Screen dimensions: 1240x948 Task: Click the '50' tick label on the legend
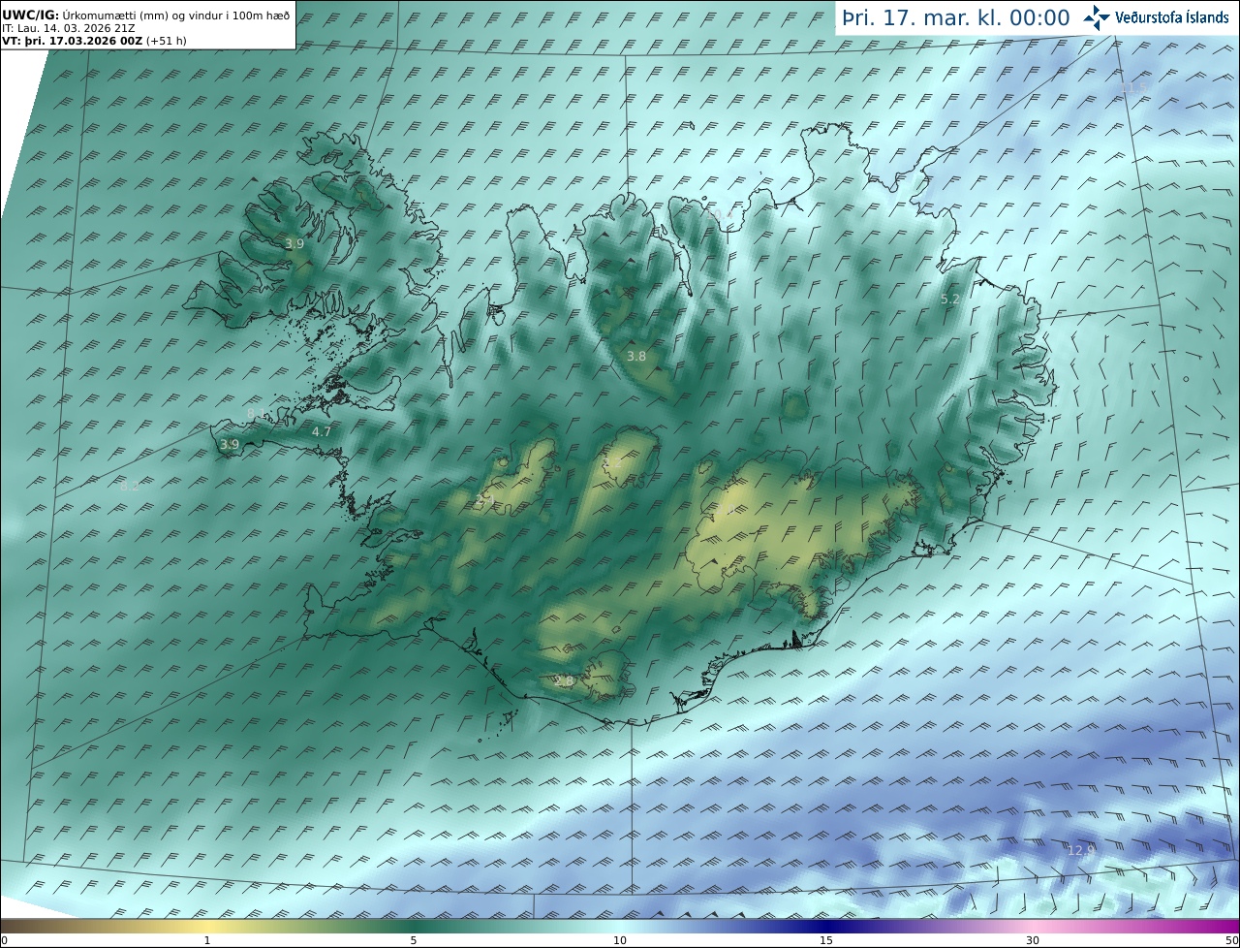(1232, 940)
